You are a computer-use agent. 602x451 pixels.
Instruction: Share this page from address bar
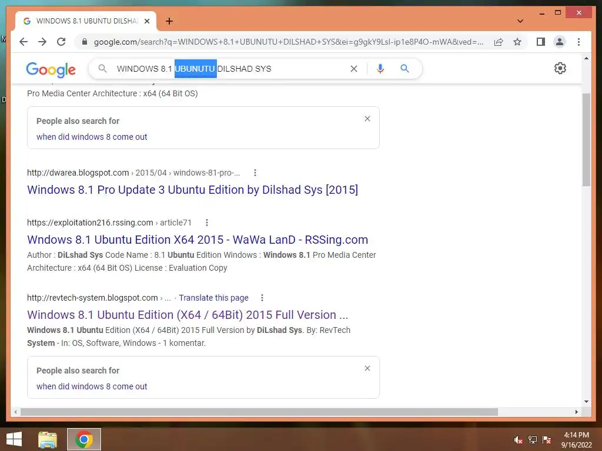point(499,42)
